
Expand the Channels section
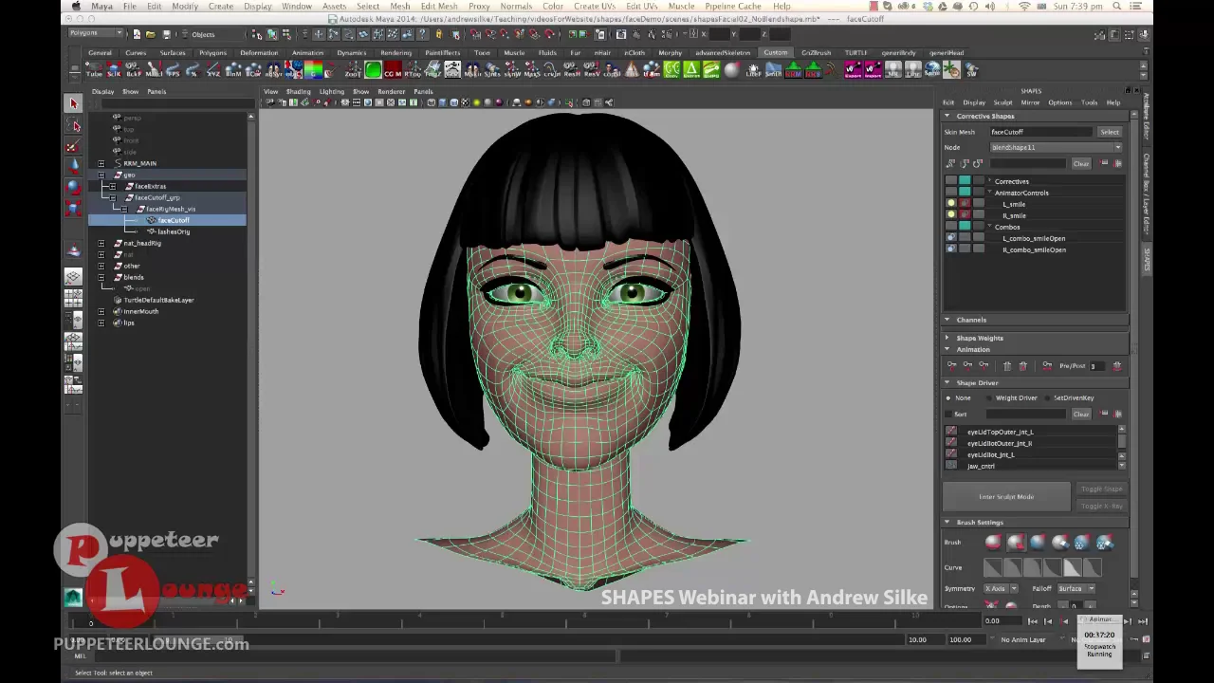pos(947,320)
